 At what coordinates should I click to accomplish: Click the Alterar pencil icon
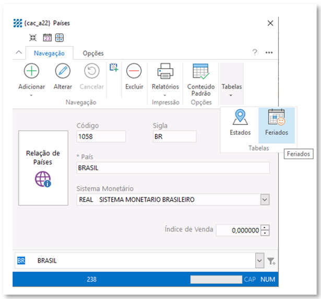pyautogui.click(x=63, y=72)
